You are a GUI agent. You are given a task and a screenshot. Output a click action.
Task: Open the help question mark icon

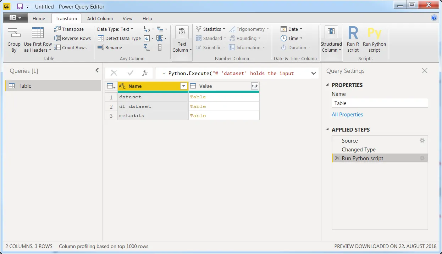pos(434,18)
